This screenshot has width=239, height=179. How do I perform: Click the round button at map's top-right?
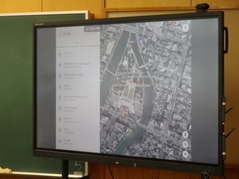tap(185, 28)
